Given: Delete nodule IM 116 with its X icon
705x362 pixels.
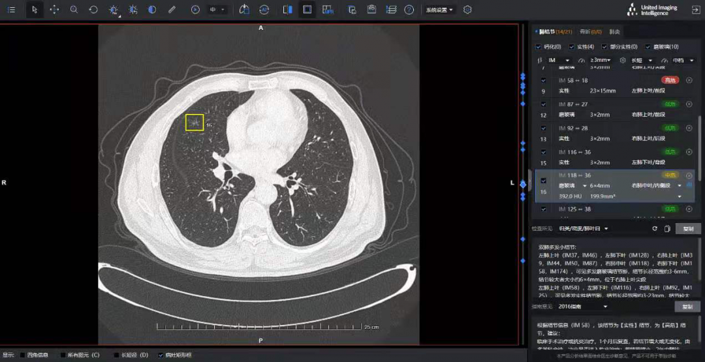Looking at the screenshot, I should click(x=689, y=152).
